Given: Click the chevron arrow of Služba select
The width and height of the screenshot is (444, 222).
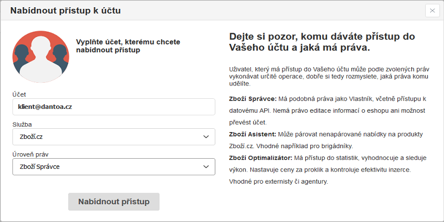Looking at the screenshot, I should click(x=205, y=137).
